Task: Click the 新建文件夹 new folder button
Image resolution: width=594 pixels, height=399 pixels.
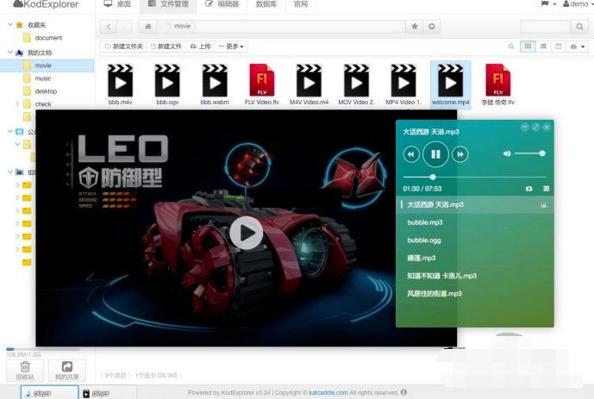Action: [124, 47]
